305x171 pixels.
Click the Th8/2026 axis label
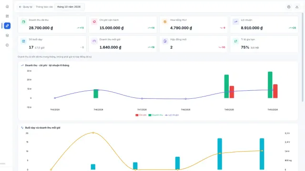pyautogui.click(x=185, y=110)
